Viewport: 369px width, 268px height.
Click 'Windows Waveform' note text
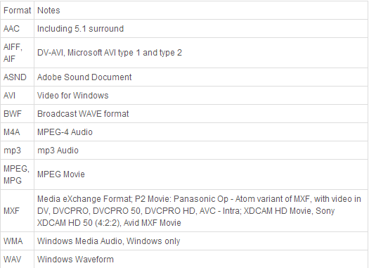75,260
